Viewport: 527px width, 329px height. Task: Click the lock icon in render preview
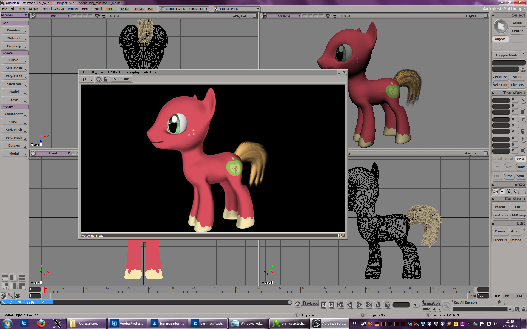coord(105,79)
